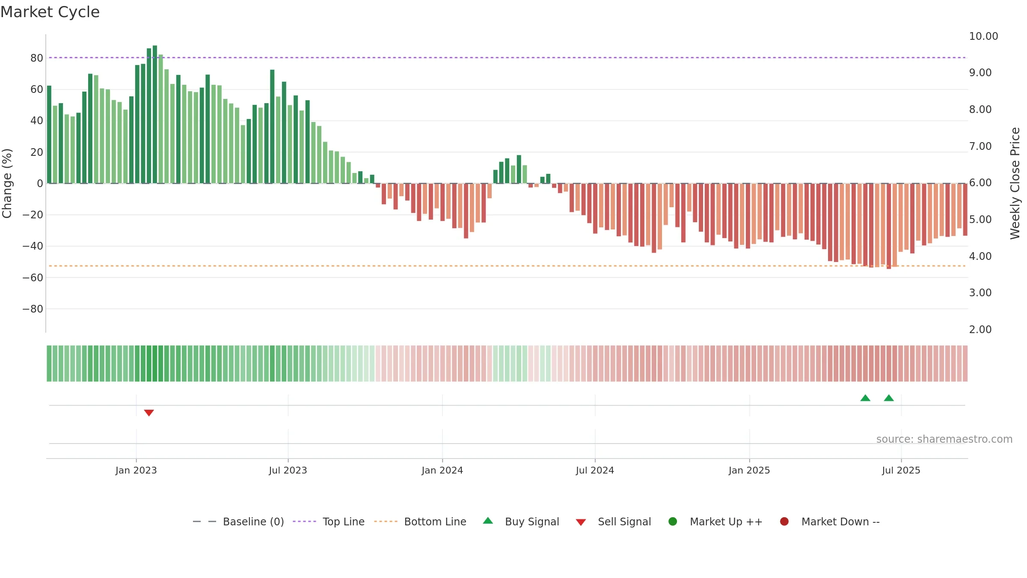The image size is (1027, 578).
Task: Click the purple dashed Top Line legend swatch
Action: (x=304, y=521)
